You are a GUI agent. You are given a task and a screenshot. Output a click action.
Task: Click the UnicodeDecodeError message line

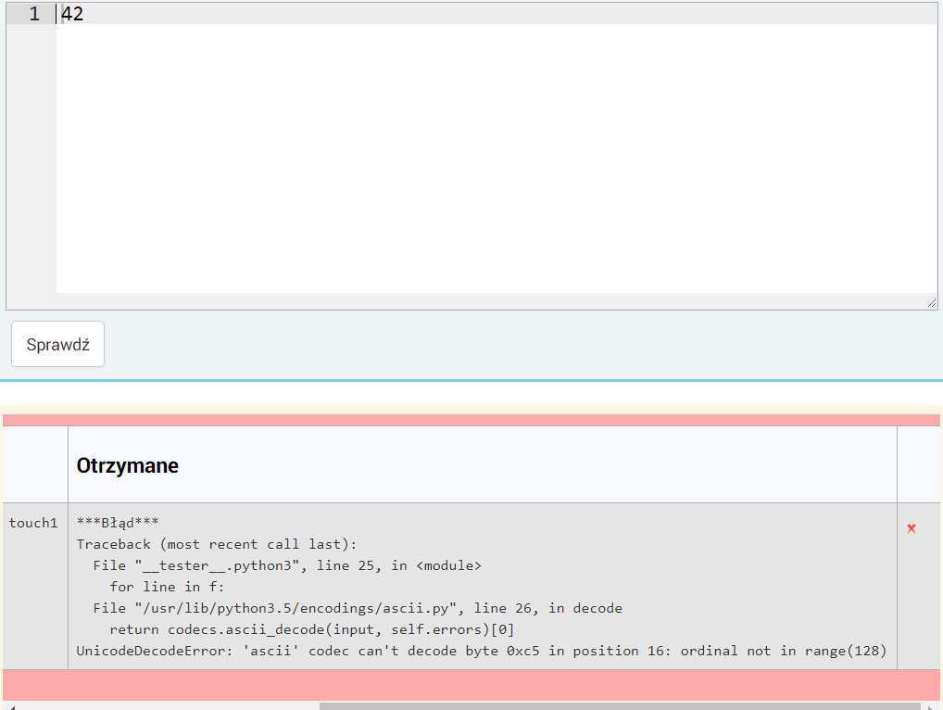[x=481, y=651]
